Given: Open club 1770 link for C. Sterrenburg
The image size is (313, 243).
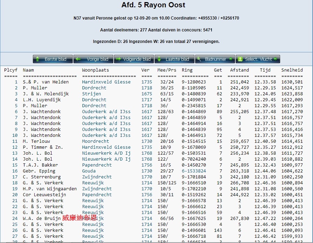Looking at the screenshot, I should 147,177.
